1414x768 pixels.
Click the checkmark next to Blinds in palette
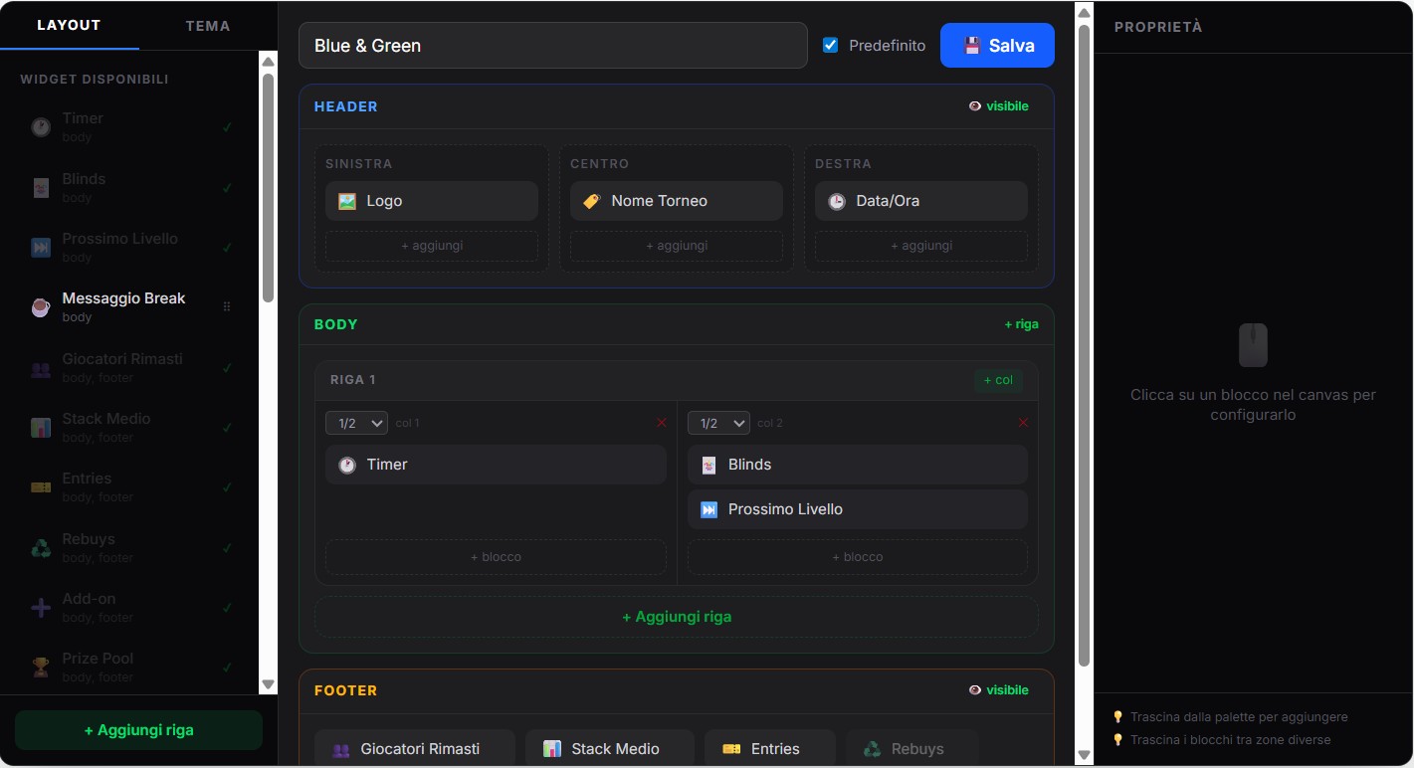coord(228,188)
